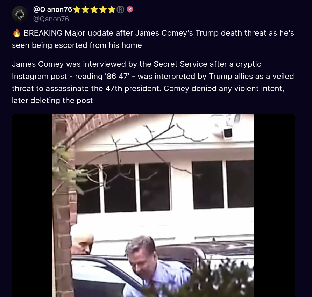The image size is (312, 297).
Task: Click the registered trademark ® symbol
Action: 120,9
